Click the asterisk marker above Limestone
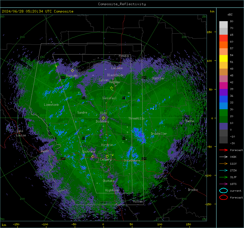The image size is (244, 228). point(51,102)
